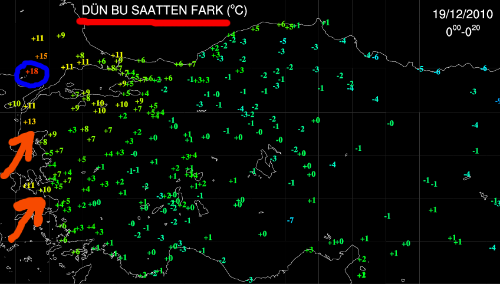This screenshot has width=500, height=284.
Task: Click the red underline beneath the title
Action: point(153,22)
